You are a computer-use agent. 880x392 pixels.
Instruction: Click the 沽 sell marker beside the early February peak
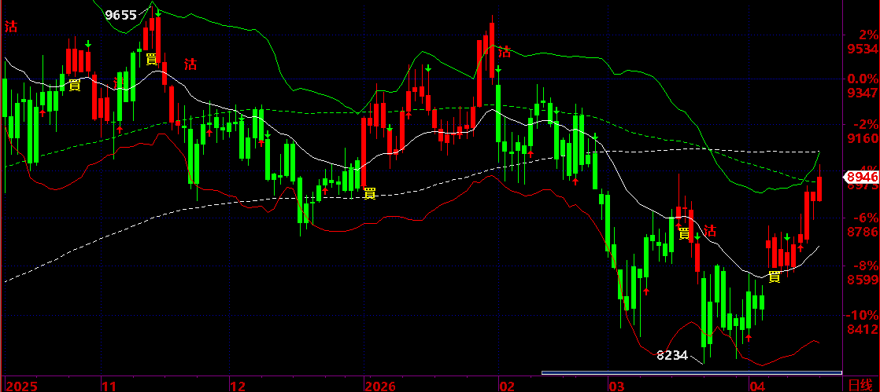click(x=505, y=52)
